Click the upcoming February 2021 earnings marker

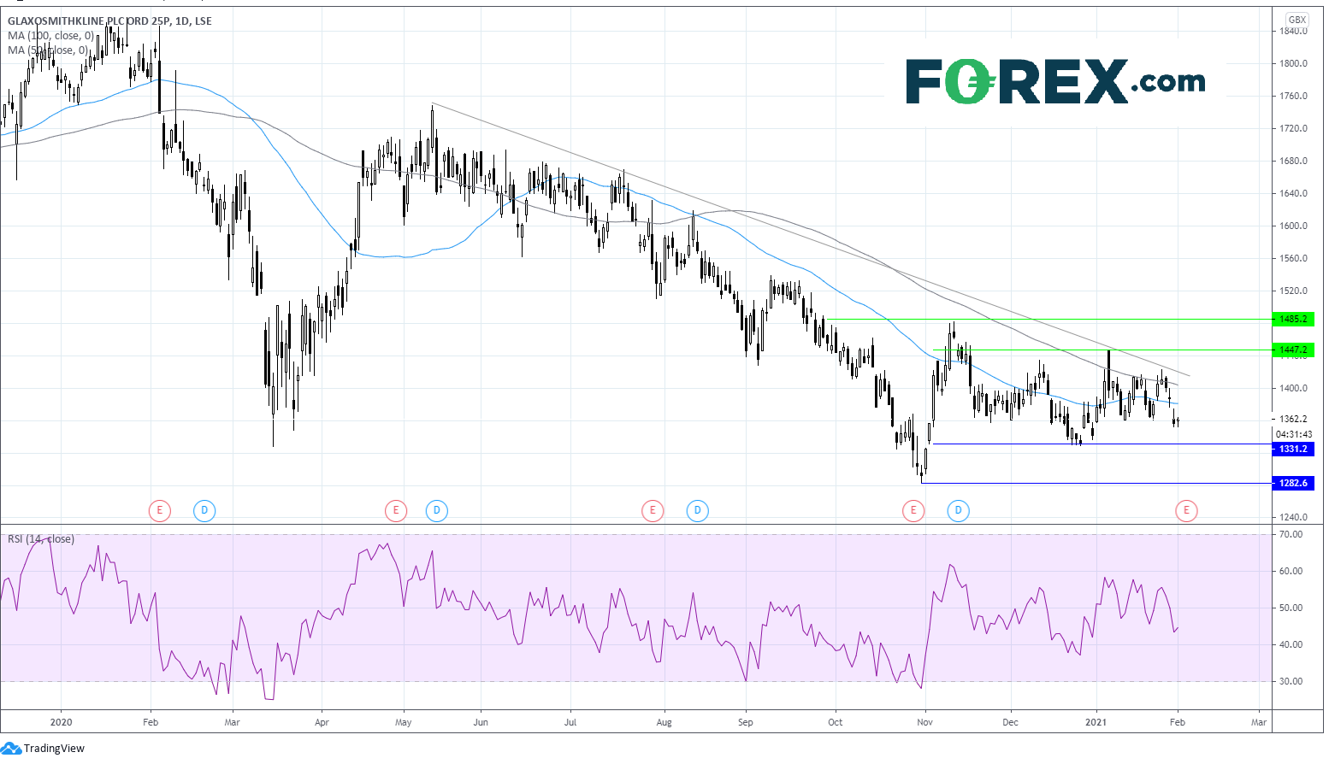tap(1186, 511)
